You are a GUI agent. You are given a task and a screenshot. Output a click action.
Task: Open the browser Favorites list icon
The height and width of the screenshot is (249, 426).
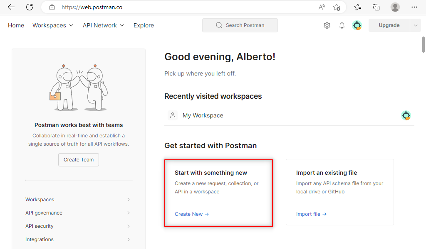point(358,7)
